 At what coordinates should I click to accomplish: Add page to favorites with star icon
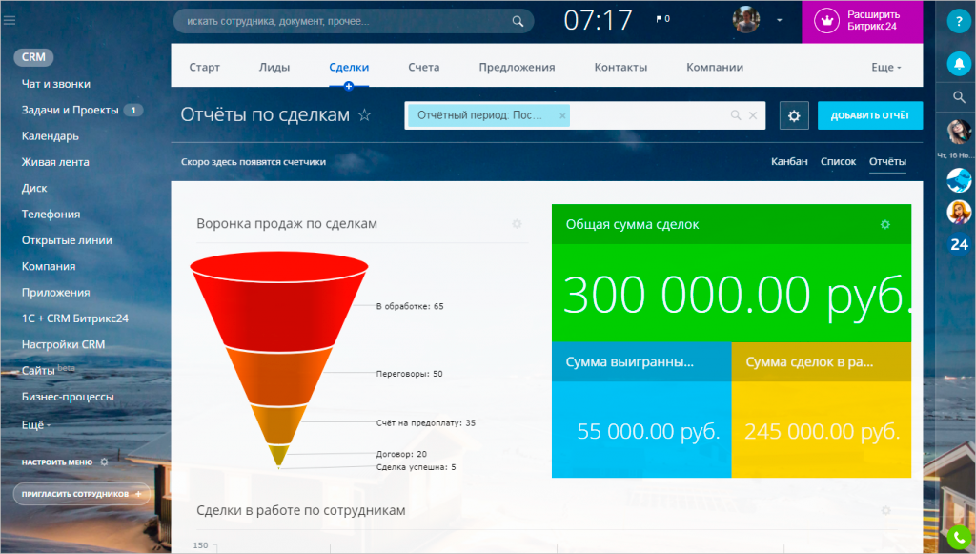pyautogui.click(x=365, y=115)
